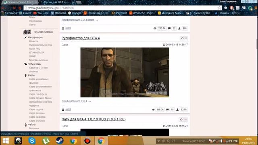Open the Русификатор для GTA 4 title link
The width and height of the screenshot is (258, 145).
click(x=81, y=38)
